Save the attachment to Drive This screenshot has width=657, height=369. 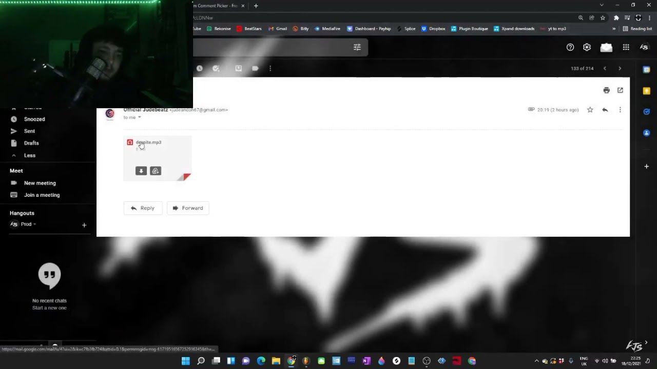point(156,171)
